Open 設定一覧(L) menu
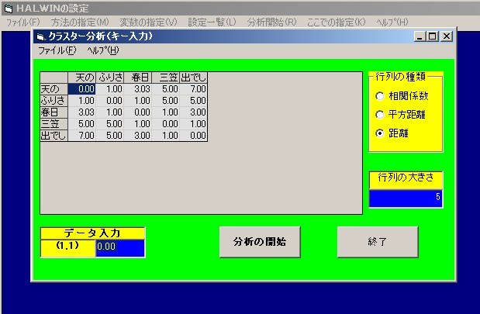The height and width of the screenshot is (314, 480). click(x=212, y=22)
